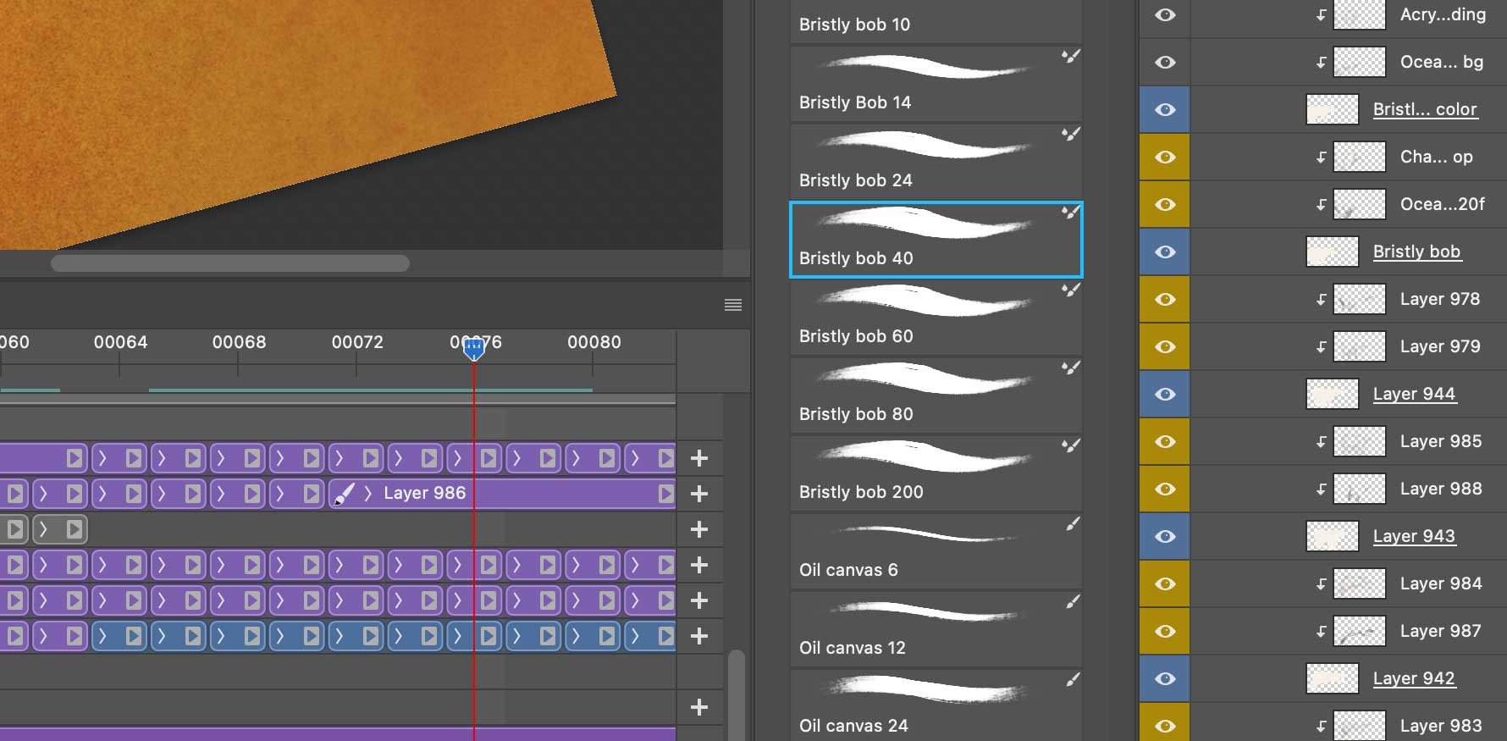The width and height of the screenshot is (1507, 741).
Task: Hide Layer 944
Action: [1165, 394]
